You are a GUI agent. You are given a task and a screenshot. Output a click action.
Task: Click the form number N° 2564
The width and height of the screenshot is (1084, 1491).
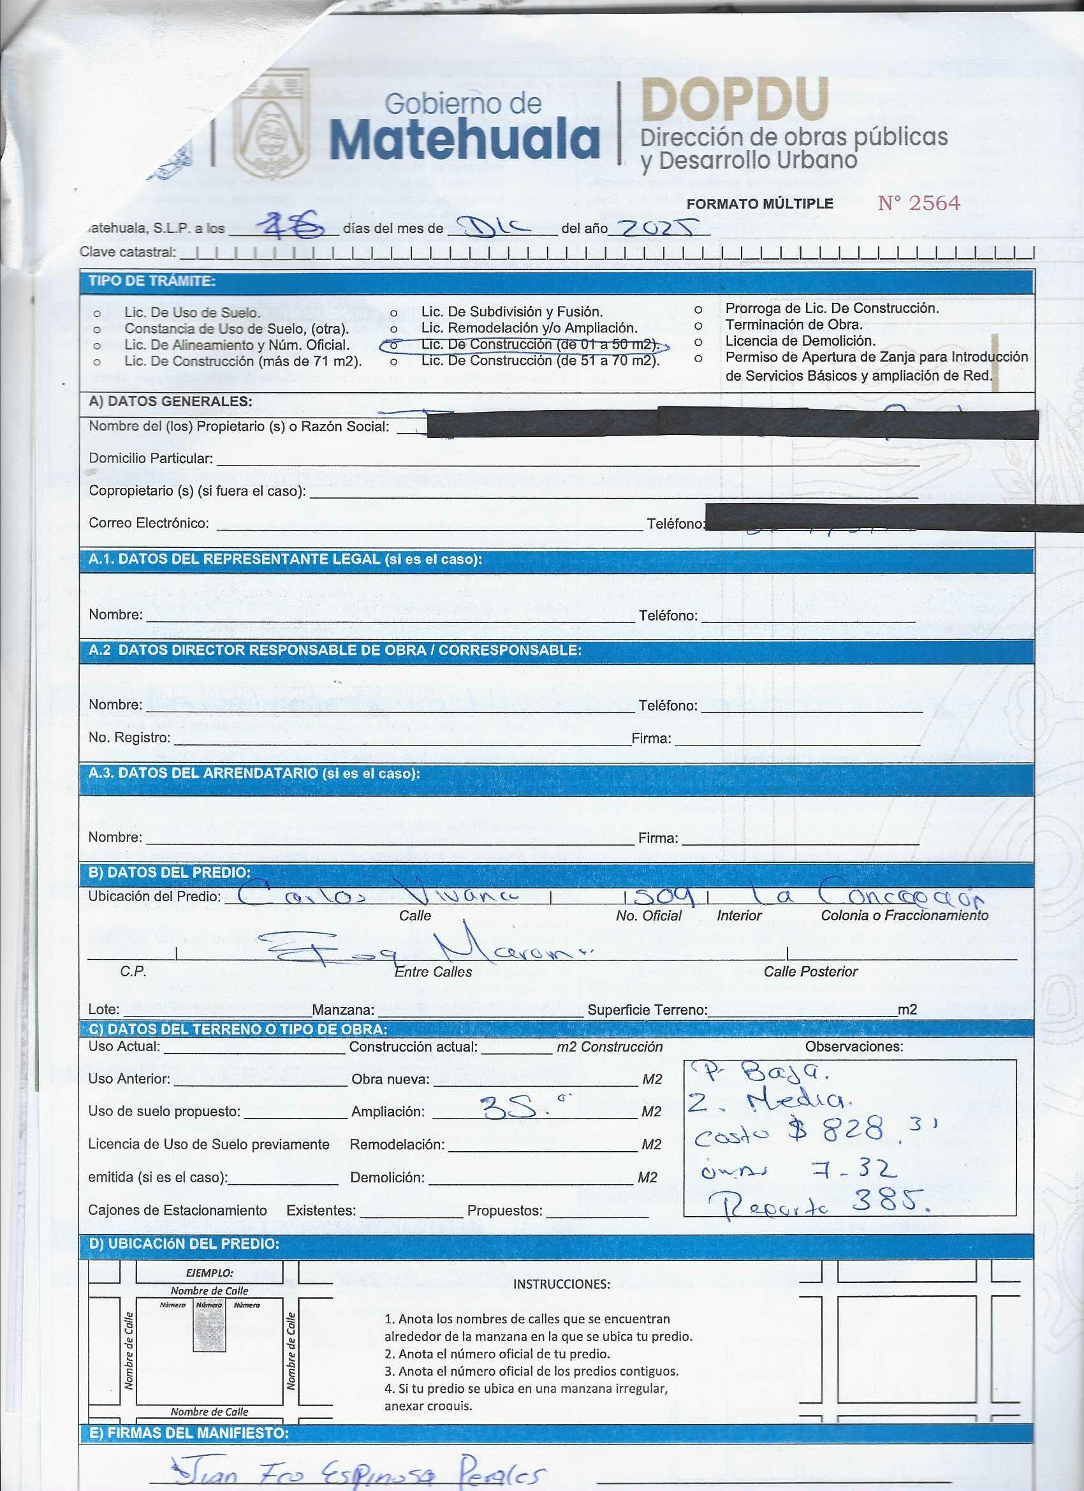coord(918,203)
